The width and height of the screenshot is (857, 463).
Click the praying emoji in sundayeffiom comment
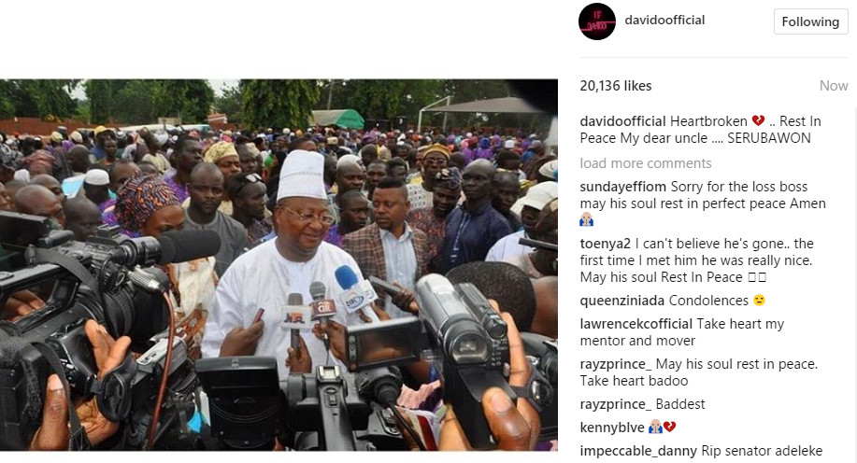(587, 220)
